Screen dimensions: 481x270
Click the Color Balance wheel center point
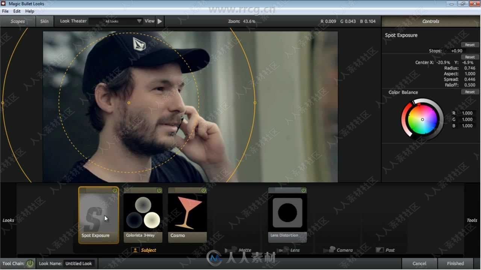(x=422, y=120)
